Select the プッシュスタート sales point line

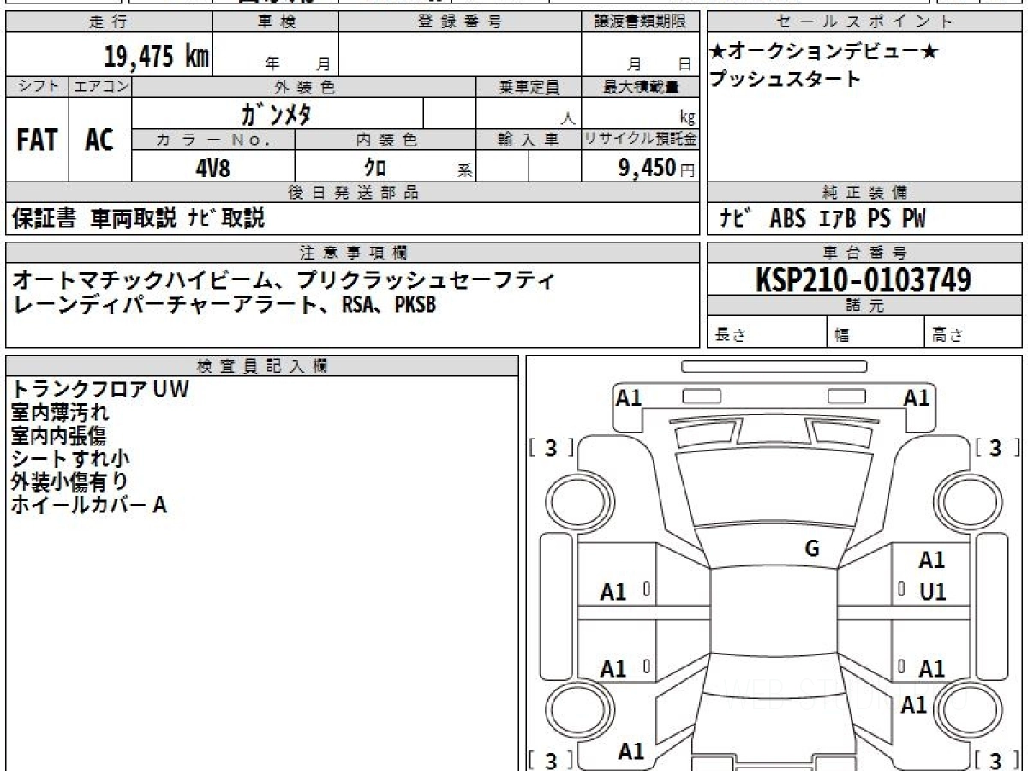coord(785,80)
